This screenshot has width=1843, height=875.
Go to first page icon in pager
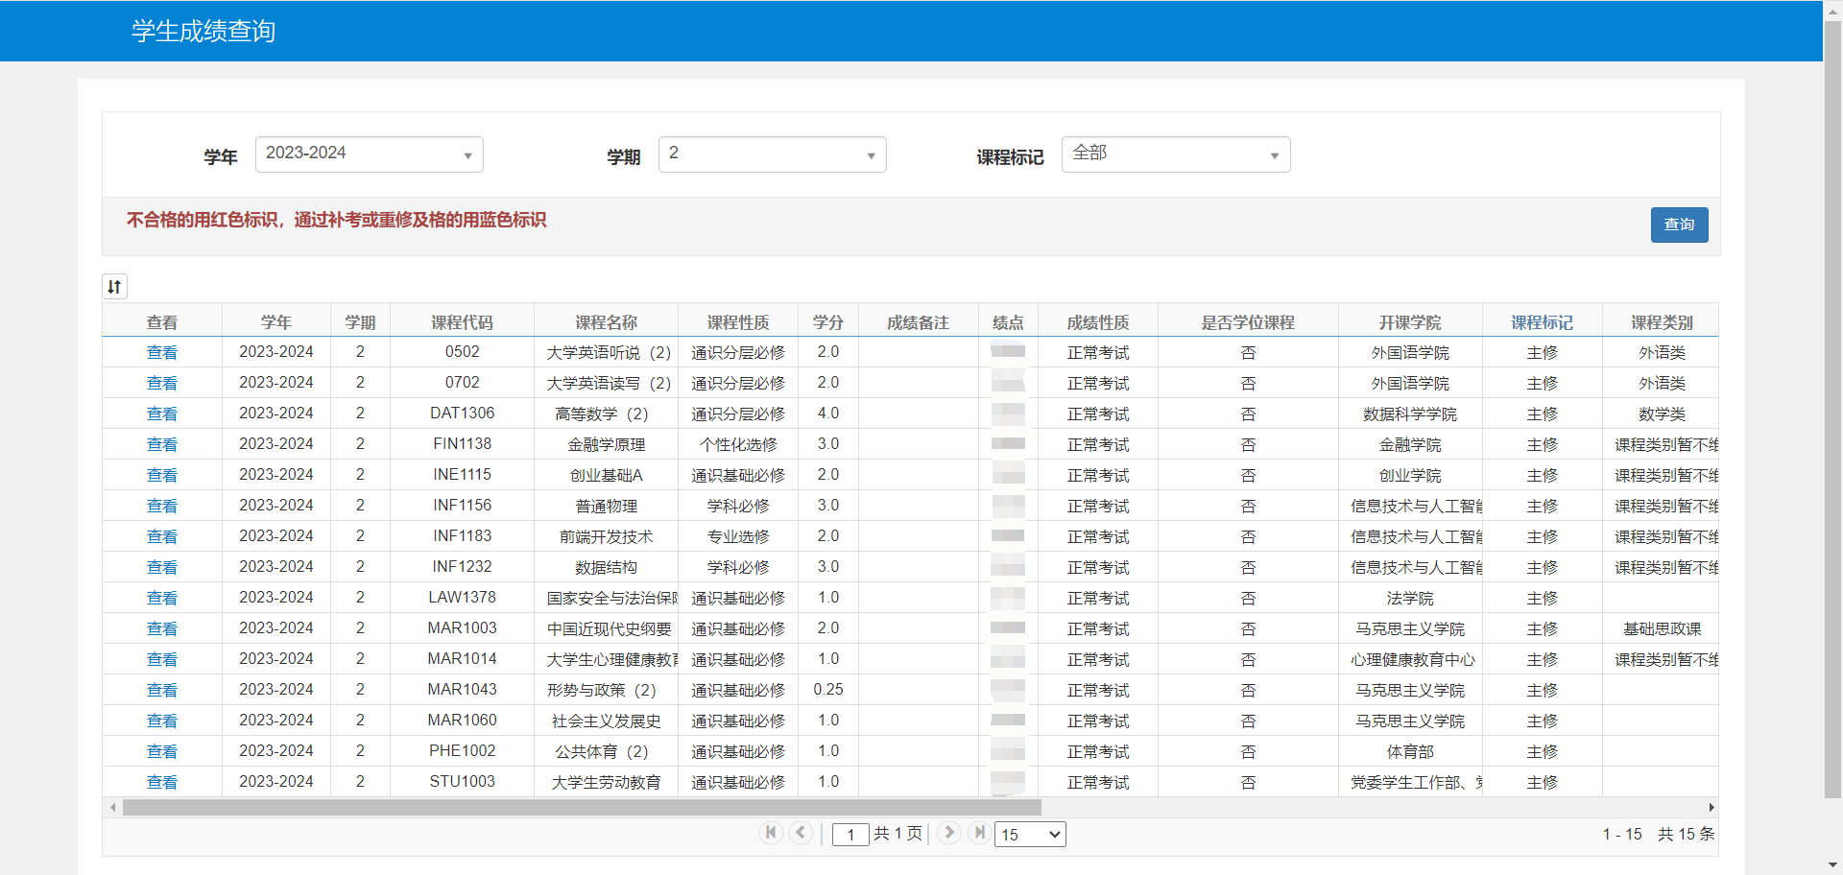(x=771, y=833)
